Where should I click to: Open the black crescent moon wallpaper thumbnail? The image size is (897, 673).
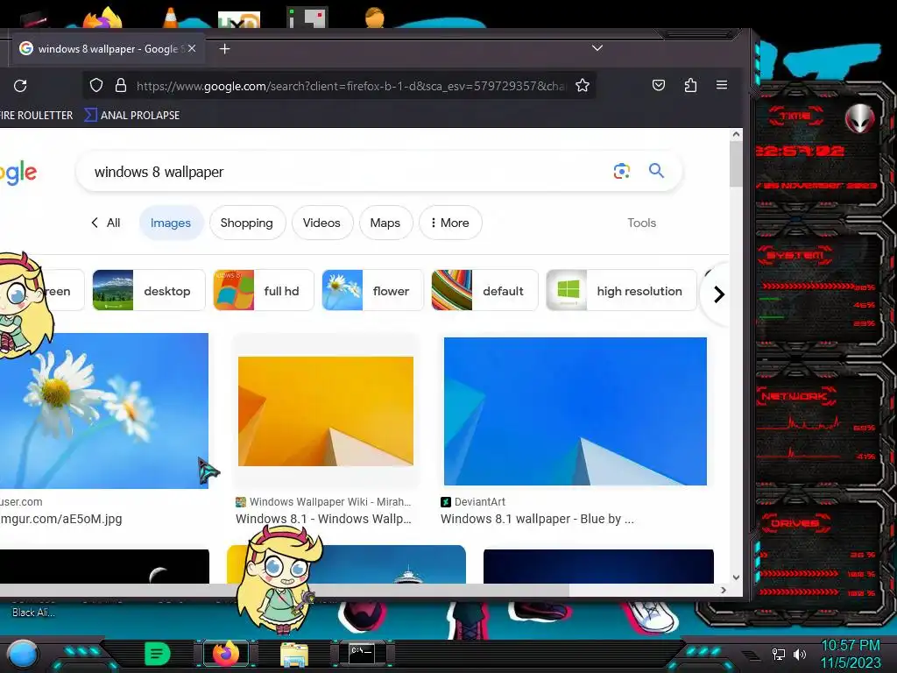(104, 567)
